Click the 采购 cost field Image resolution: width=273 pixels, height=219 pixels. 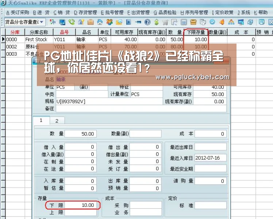(146, 205)
